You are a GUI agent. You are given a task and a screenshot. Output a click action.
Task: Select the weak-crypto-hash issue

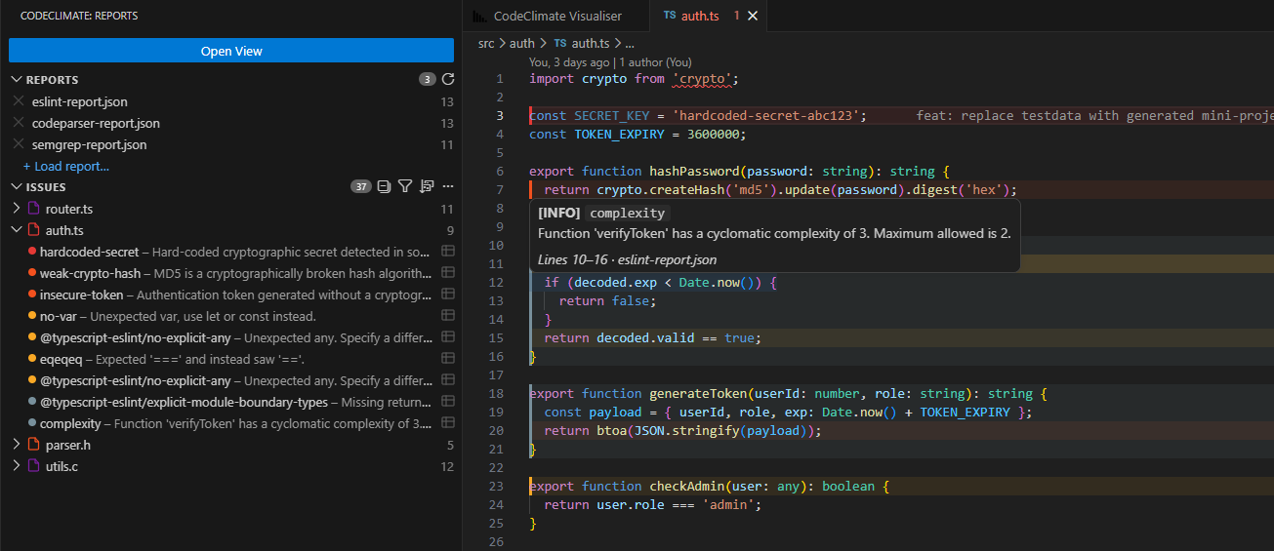click(x=231, y=273)
